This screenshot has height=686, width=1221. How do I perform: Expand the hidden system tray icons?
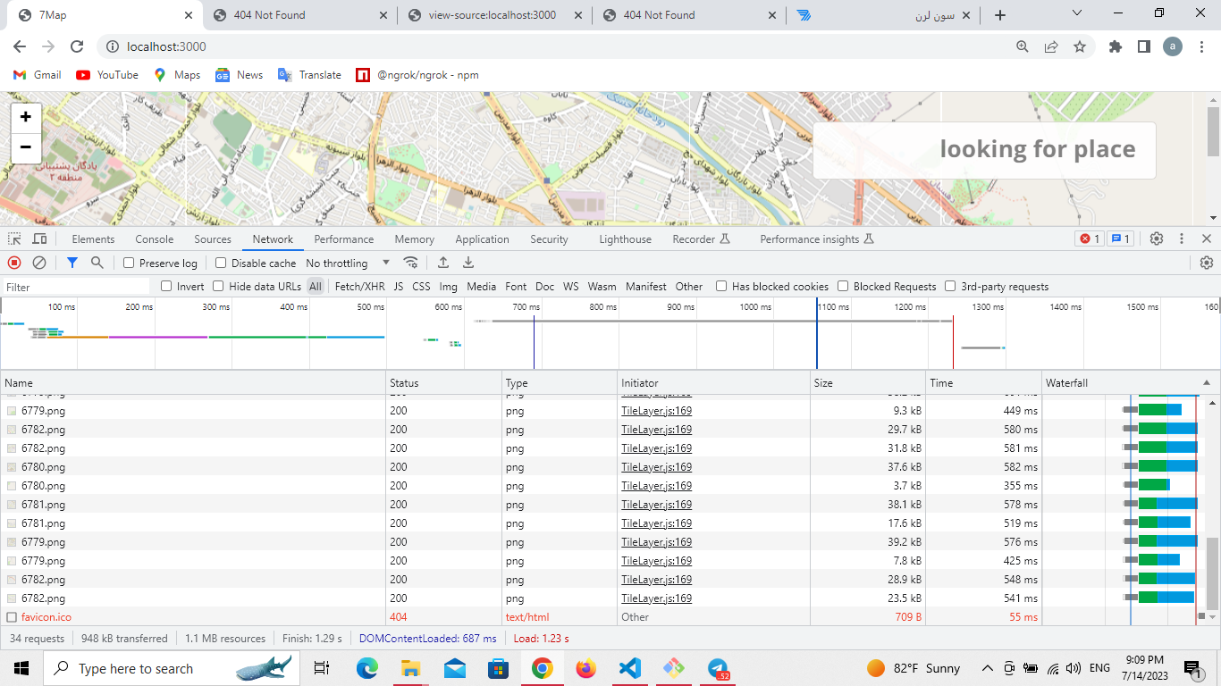pos(988,668)
